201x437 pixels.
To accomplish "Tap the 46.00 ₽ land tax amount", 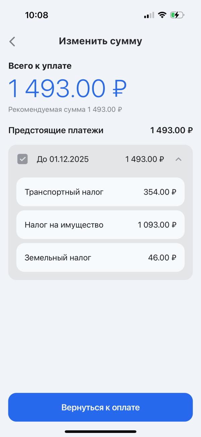I will pyautogui.click(x=162, y=258).
